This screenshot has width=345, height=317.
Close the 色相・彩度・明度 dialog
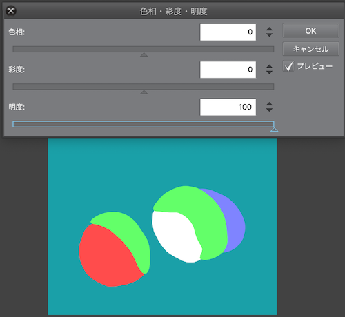[11, 11]
